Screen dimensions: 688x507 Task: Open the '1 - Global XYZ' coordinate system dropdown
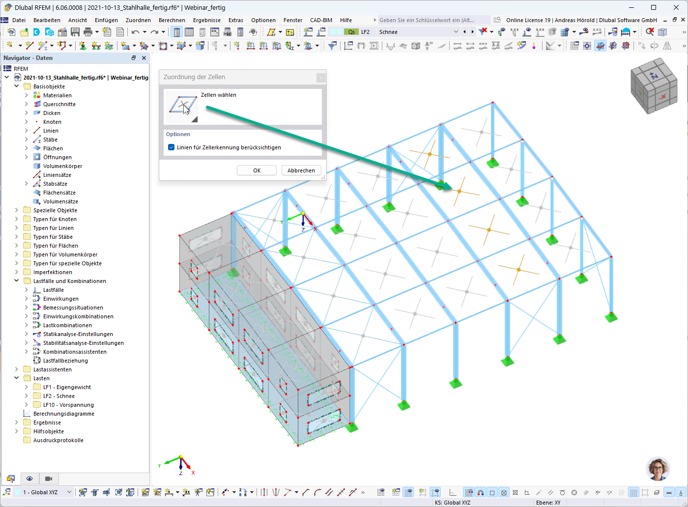(69, 492)
